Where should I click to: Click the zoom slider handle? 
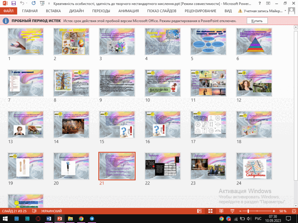(x=248, y=211)
